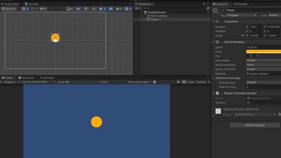281x158 pixels.
Task: Toggle the Flip X checkbox
Action: pyautogui.click(x=248, y=56)
